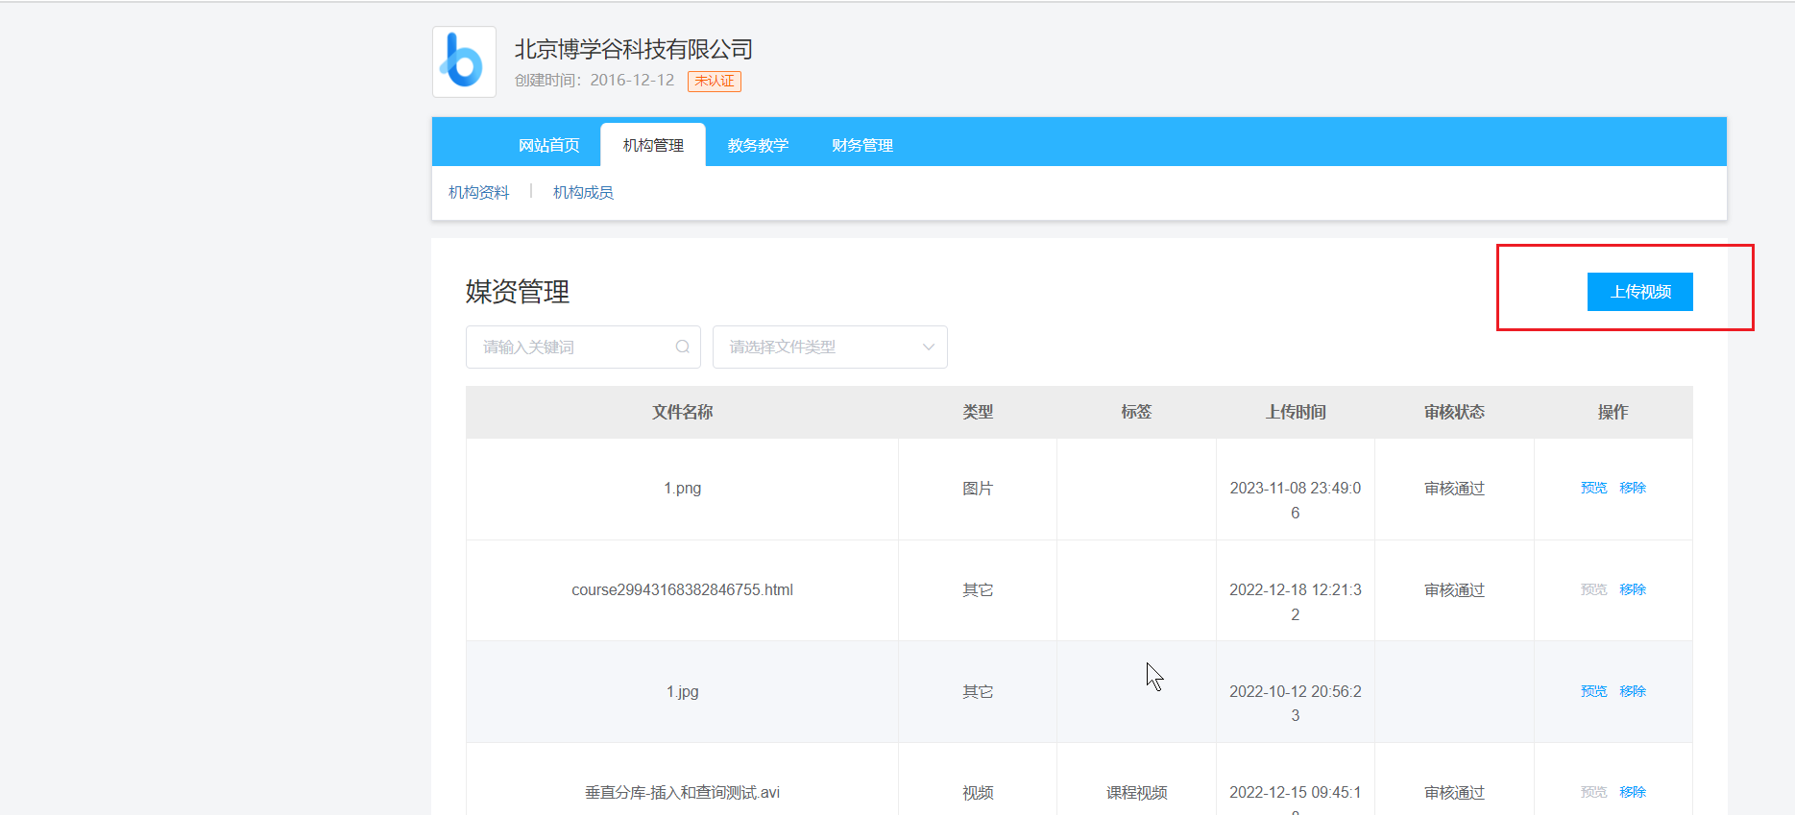The image size is (1795, 815).
Task: Select the 机构管理 tab
Action: tap(653, 145)
